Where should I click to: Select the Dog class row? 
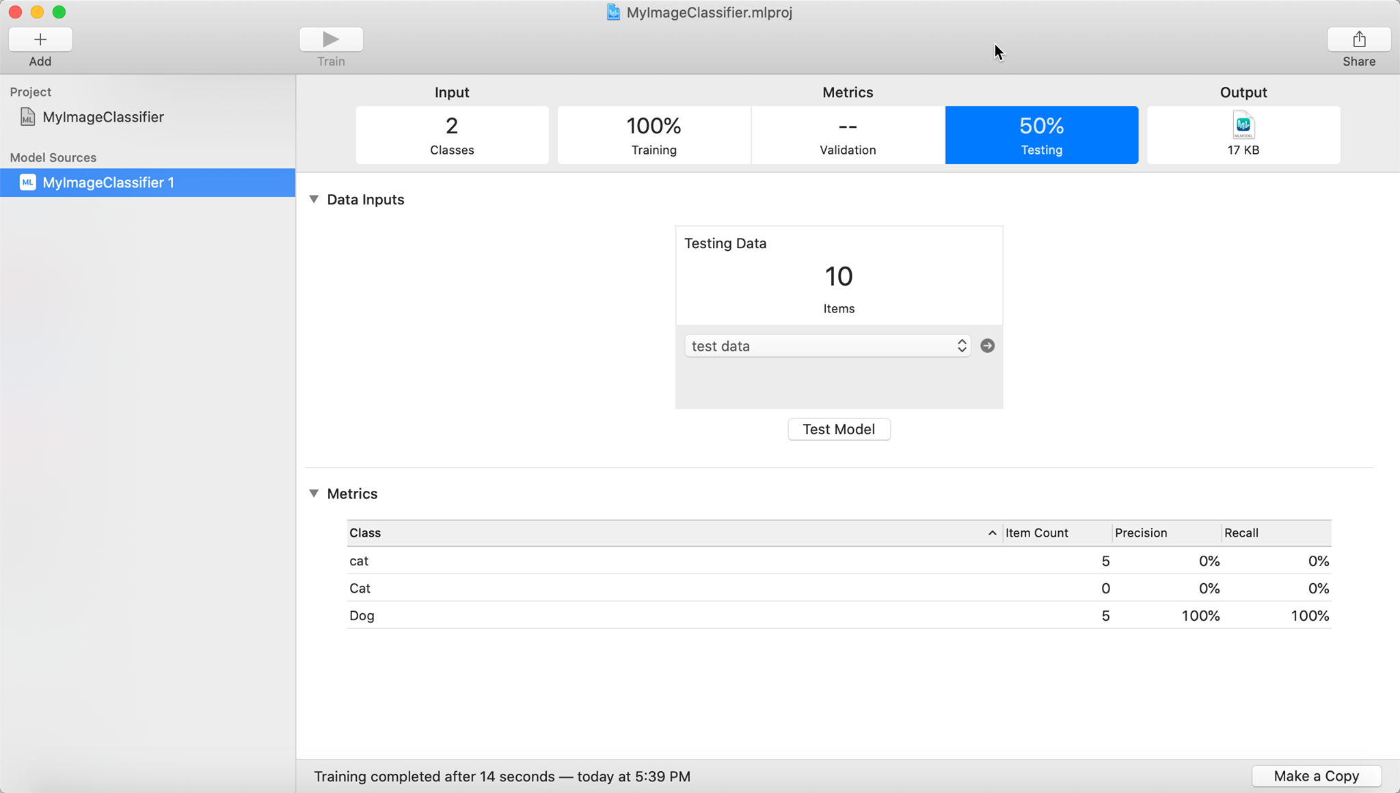[x=839, y=615]
